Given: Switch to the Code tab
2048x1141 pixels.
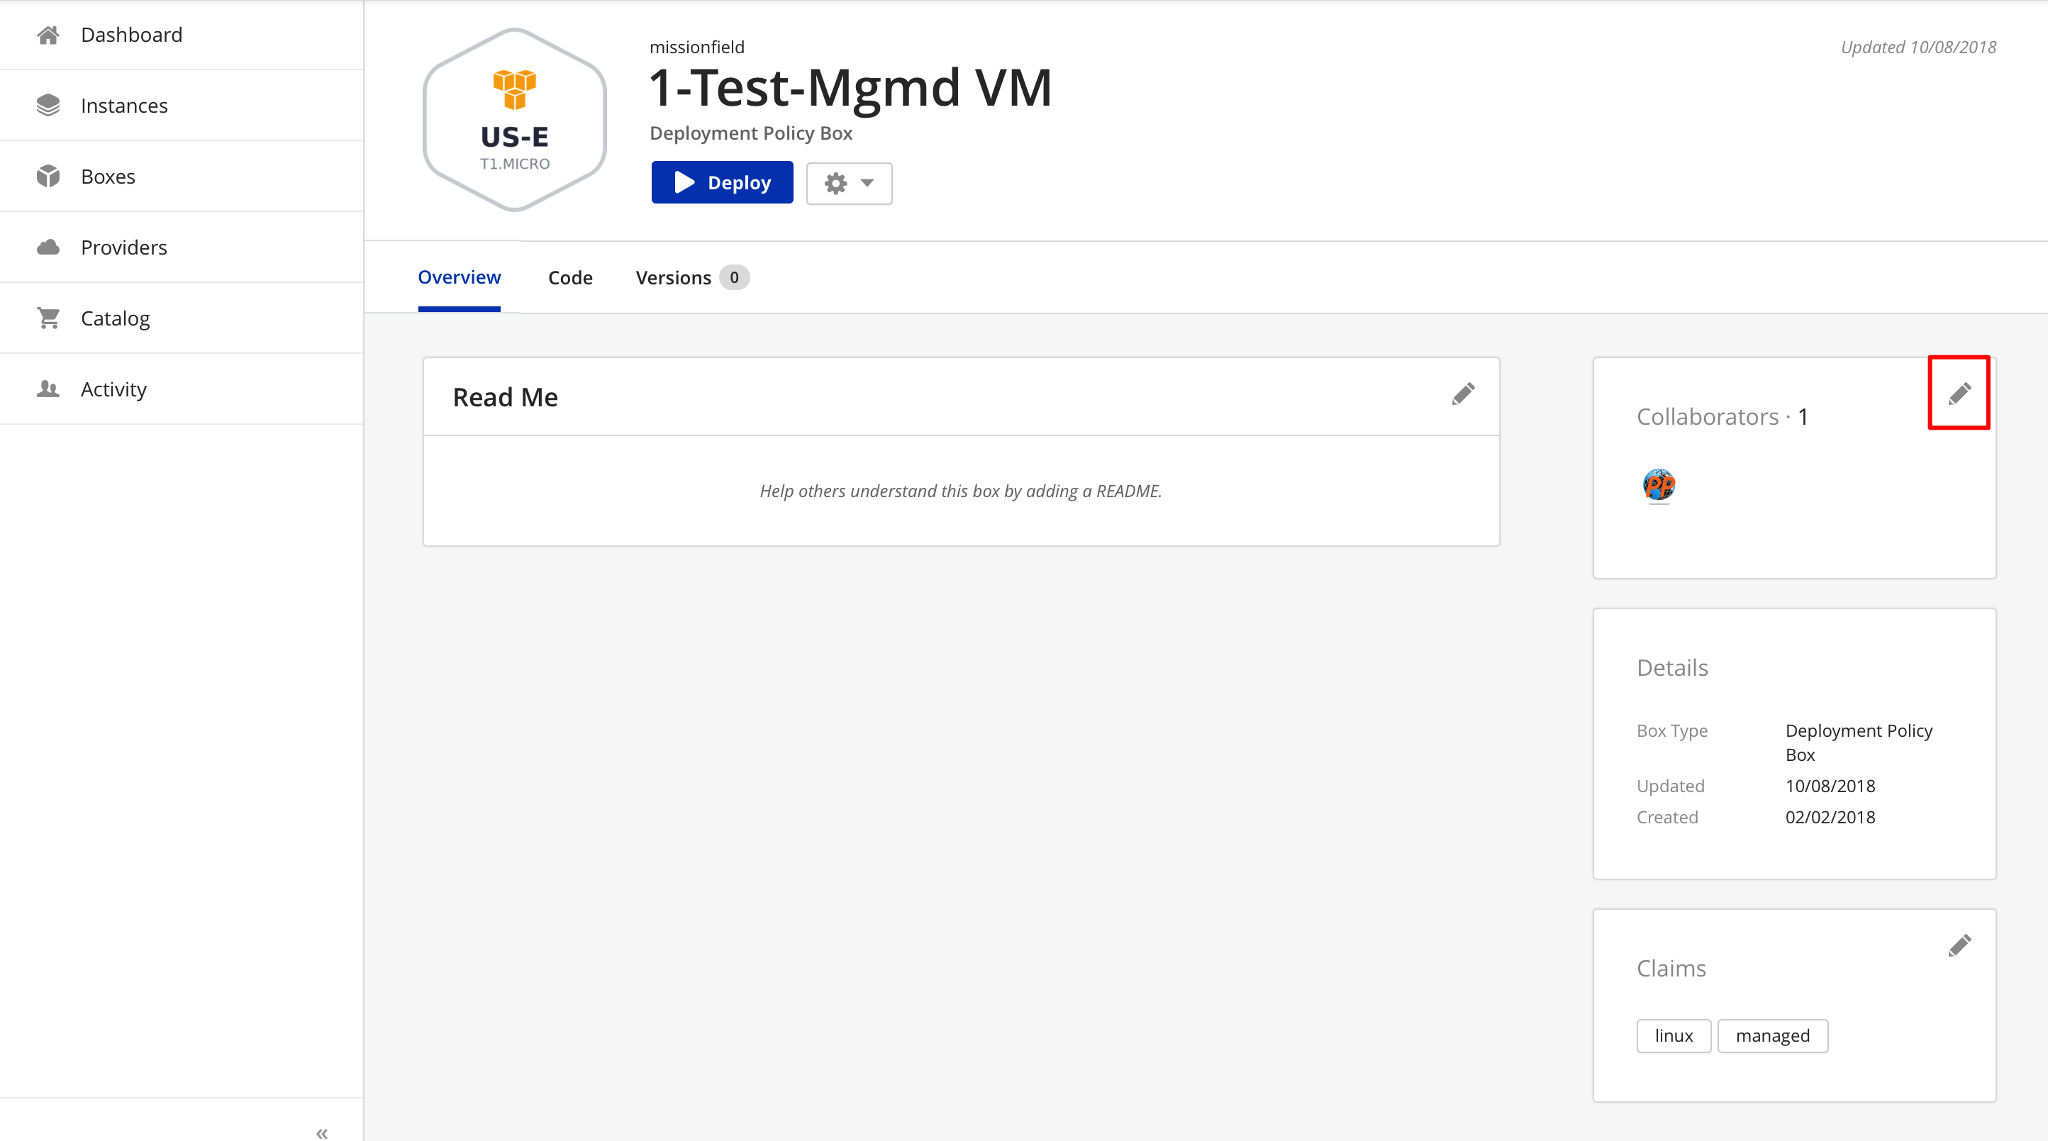Looking at the screenshot, I should pyautogui.click(x=569, y=277).
